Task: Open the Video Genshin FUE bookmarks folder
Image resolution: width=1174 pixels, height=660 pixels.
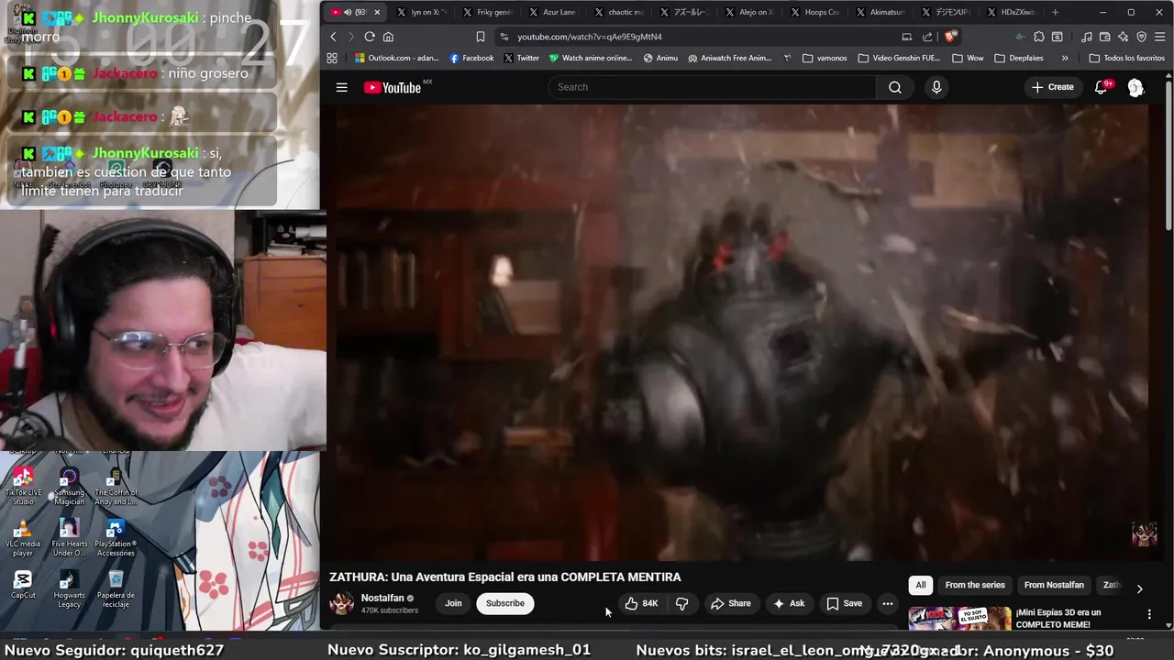Action: (899, 58)
